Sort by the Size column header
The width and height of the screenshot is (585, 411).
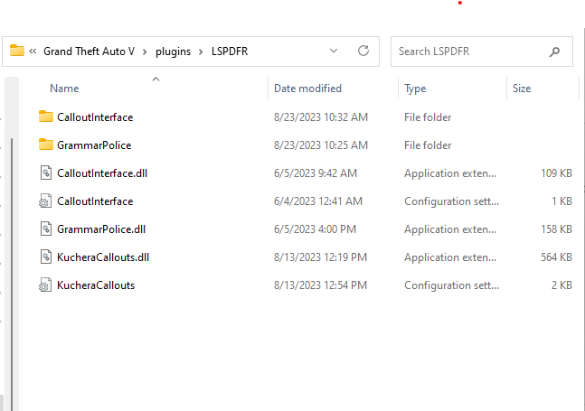point(522,89)
